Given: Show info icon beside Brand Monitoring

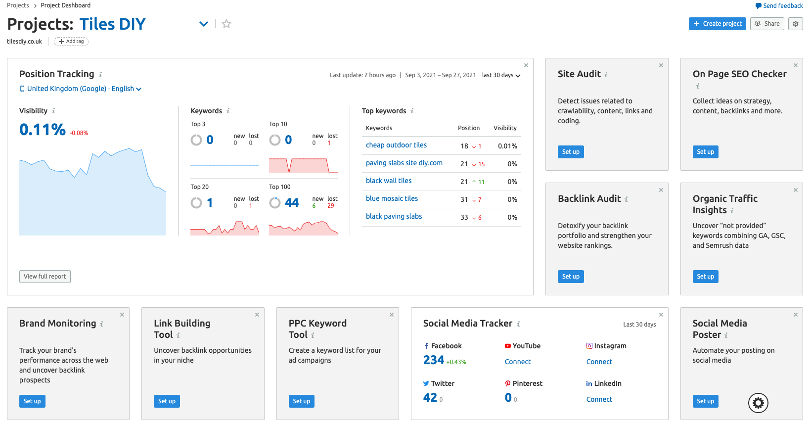Looking at the screenshot, I should pos(101,324).
